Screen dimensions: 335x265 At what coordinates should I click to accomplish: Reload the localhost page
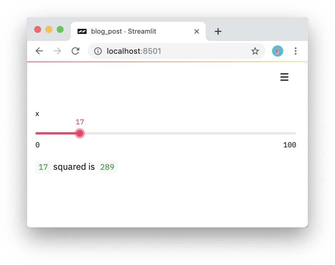click(x=75, y=51)
